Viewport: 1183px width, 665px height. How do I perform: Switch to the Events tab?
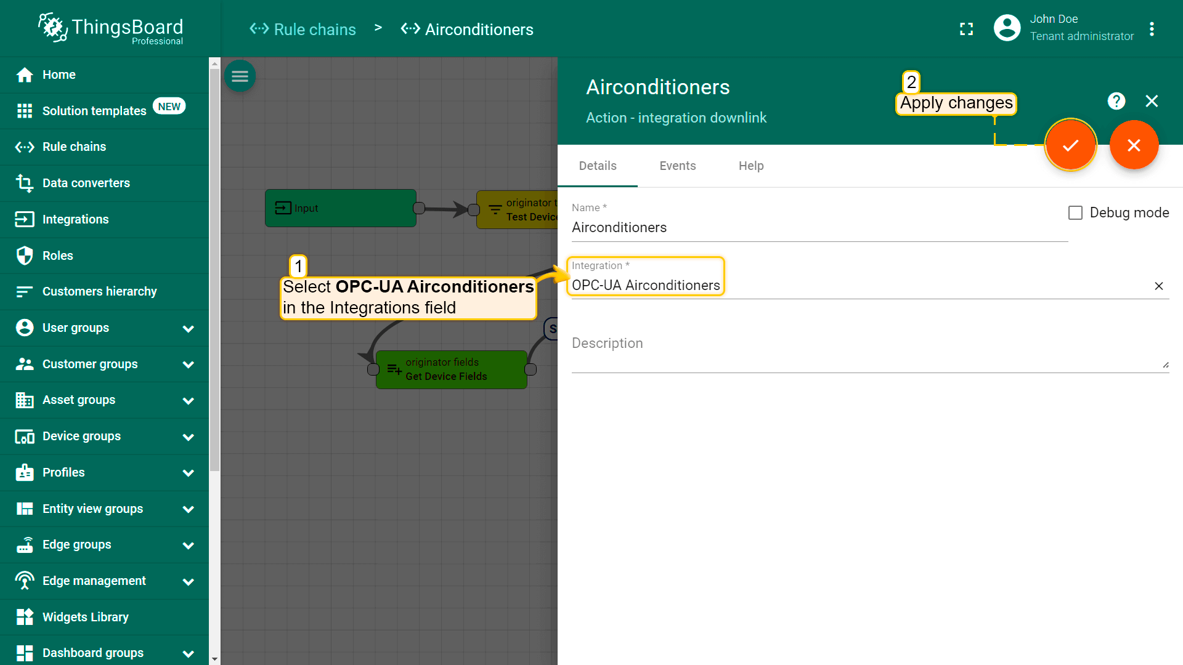click(x=677, y=166)
